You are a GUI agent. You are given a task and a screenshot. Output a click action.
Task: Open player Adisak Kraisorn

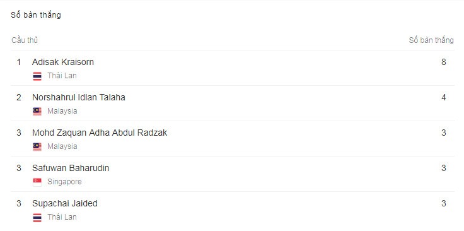point(63,62)
